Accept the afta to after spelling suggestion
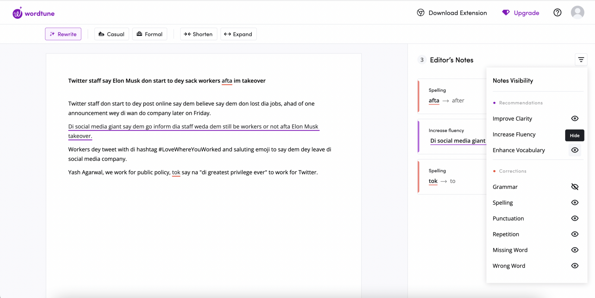 point(458,101)
